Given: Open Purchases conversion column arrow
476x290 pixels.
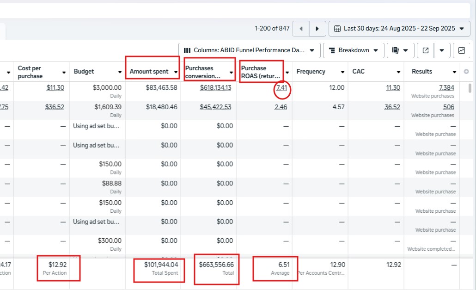Looking at the screenshot, I should [232, 72].
